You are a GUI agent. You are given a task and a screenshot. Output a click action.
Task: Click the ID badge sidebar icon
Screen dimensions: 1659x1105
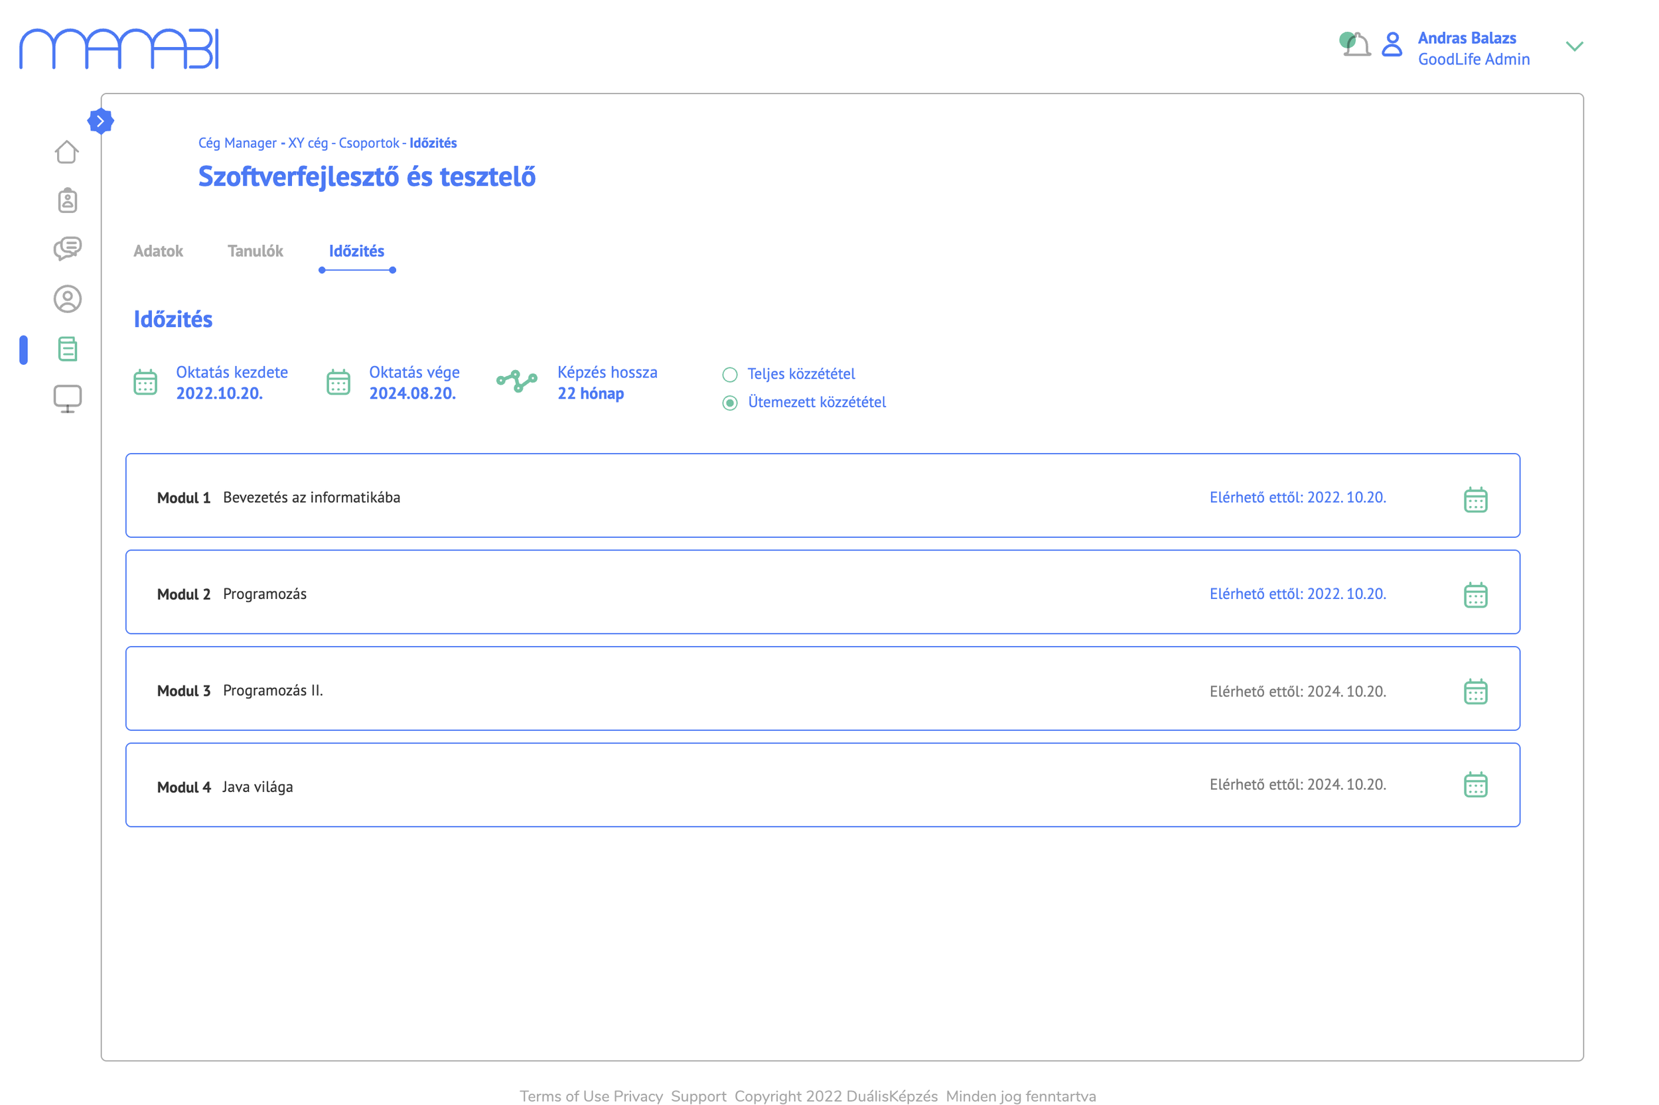pos(68,201)
